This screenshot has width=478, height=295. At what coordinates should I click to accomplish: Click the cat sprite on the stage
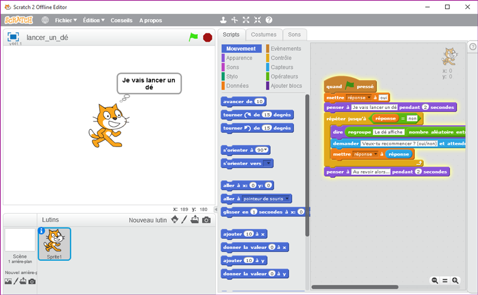point(109,126)
